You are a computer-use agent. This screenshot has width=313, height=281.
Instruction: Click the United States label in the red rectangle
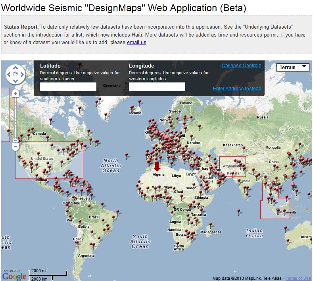tap(42, 159)
